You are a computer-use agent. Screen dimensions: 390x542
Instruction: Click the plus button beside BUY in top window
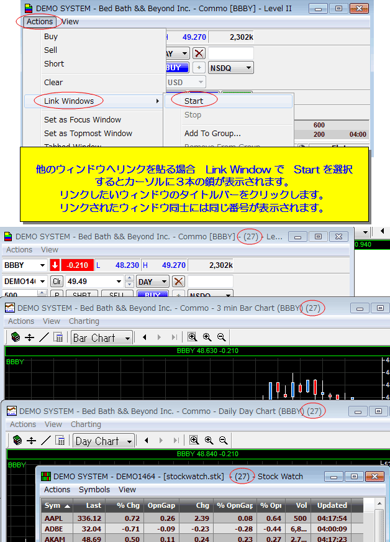[x=199, y=68]
